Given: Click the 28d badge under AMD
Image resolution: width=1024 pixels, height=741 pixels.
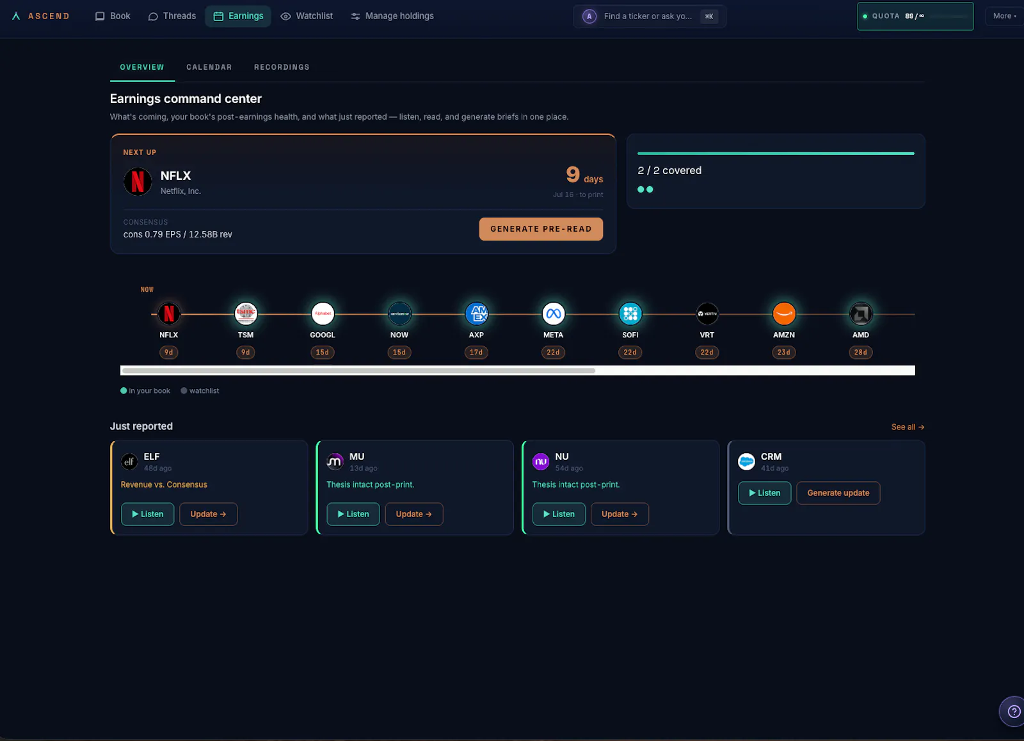Looking at the screenshot, I should point(861,353).
